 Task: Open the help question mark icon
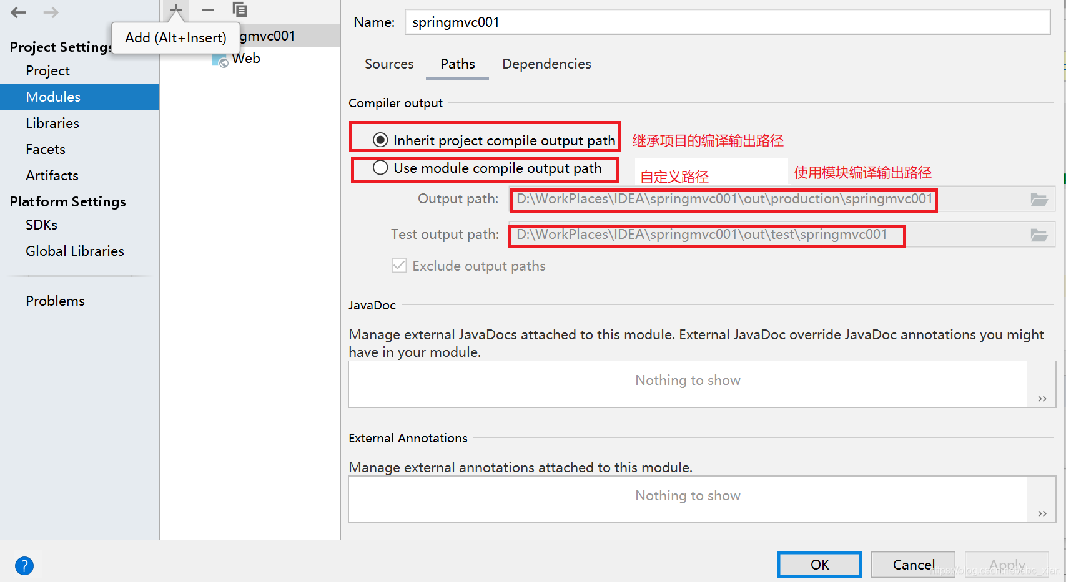24,566
